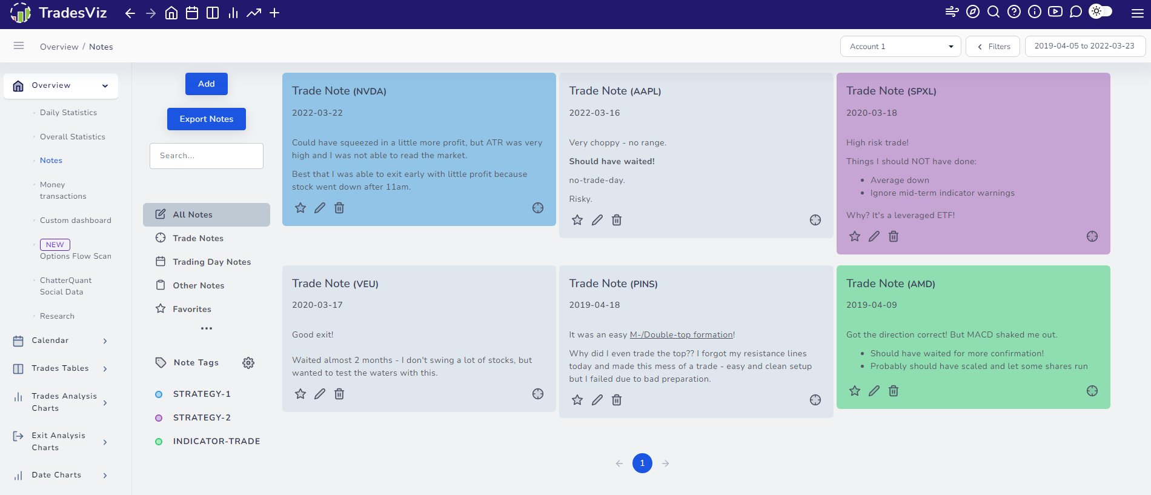
Task: Open the date range picker
Action: [x=1084, y=46]
